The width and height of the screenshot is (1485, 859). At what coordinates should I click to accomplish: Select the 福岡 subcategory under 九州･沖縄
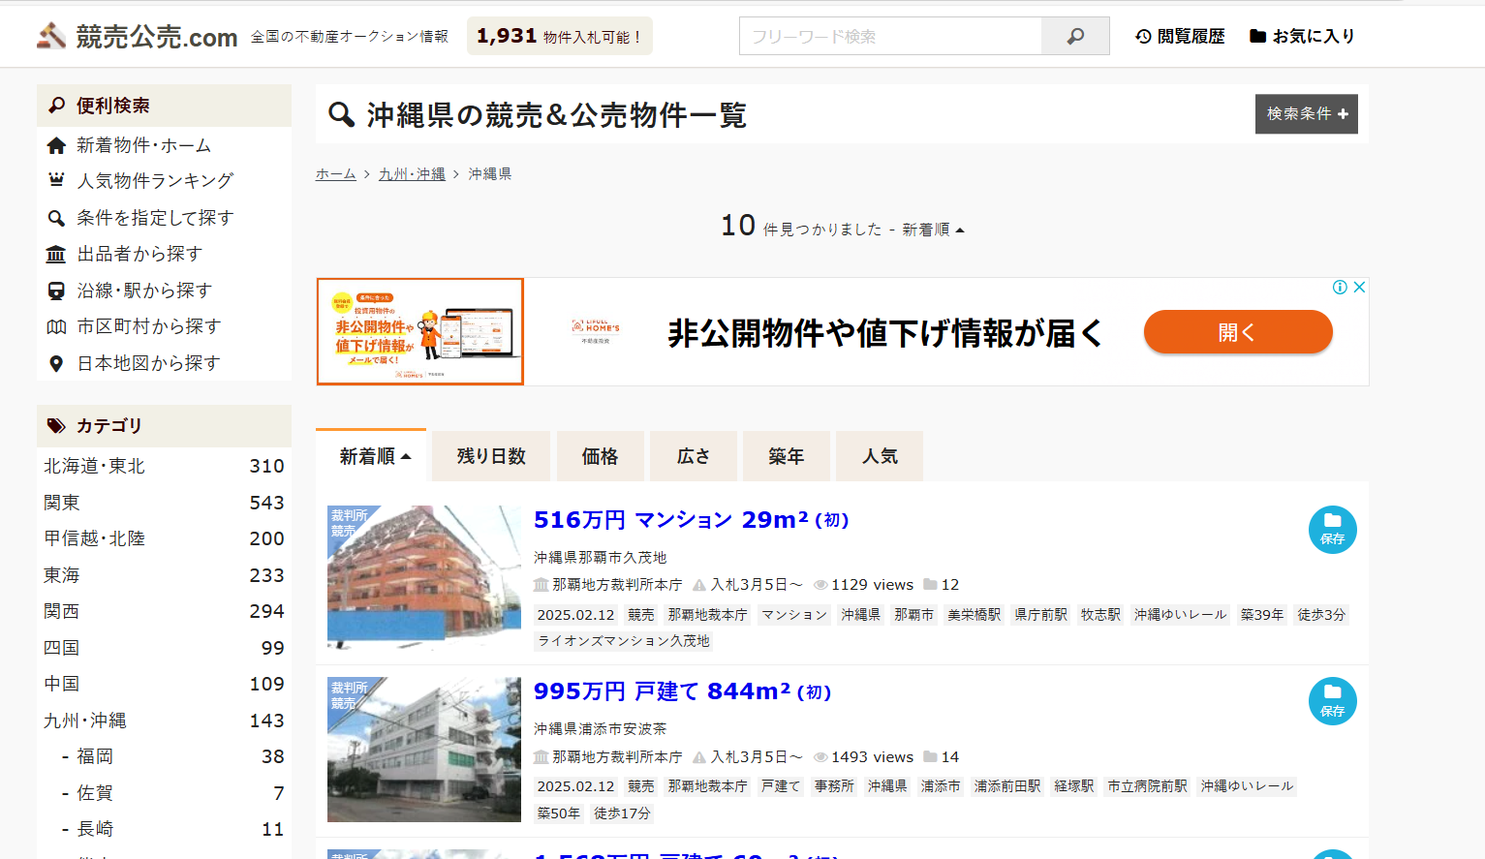click(x=95, y=756)
